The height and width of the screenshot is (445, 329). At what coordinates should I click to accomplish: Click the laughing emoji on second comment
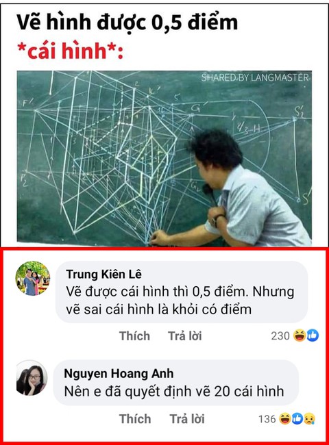pyautogui.click(x=284, y=419)
